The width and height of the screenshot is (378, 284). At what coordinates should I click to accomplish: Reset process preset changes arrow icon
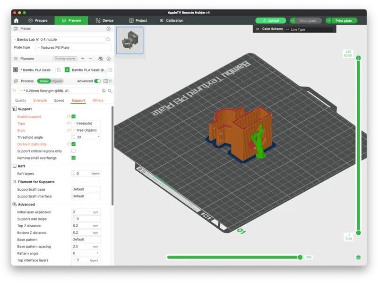point(15,91)
